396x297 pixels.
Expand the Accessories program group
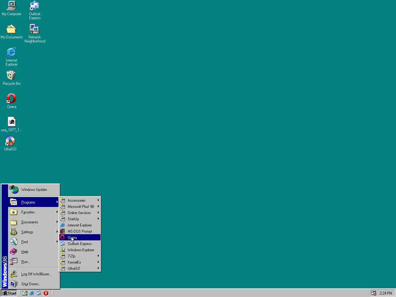80,200
